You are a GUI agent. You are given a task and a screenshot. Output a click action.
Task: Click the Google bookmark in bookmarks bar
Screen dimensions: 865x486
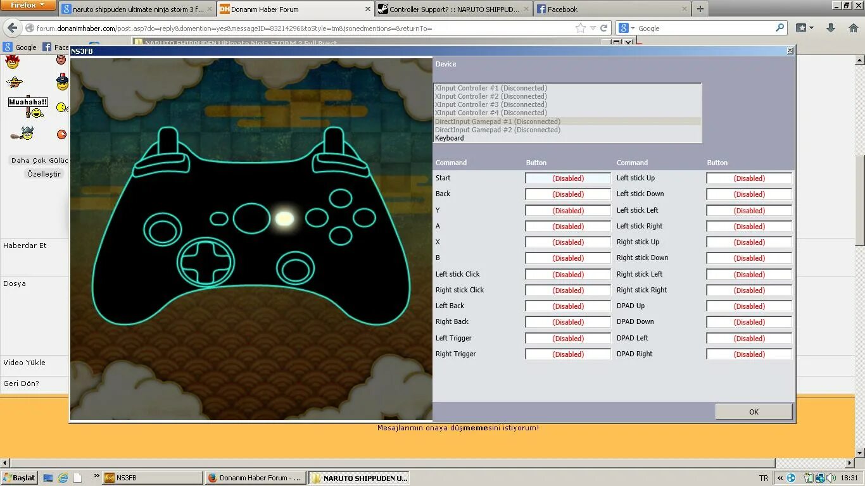coord(20,47)
